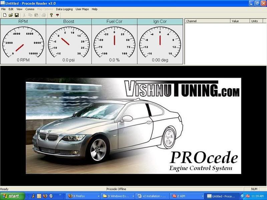Image resolution: width=267 pixels, height=200 pixels.
Task: Show more Quick Launch icons via the chevron
Action: [x=60, y=195]
